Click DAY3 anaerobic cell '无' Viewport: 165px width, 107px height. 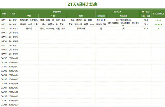[123, 29]
